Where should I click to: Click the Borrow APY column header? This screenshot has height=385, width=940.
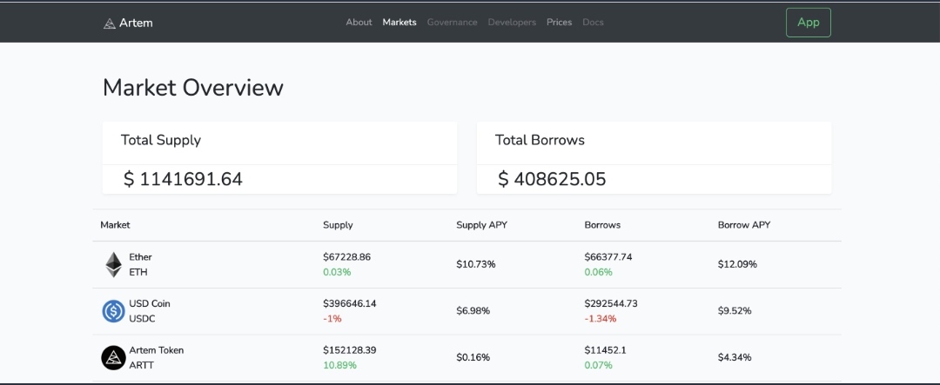click(x=744, y=225)
